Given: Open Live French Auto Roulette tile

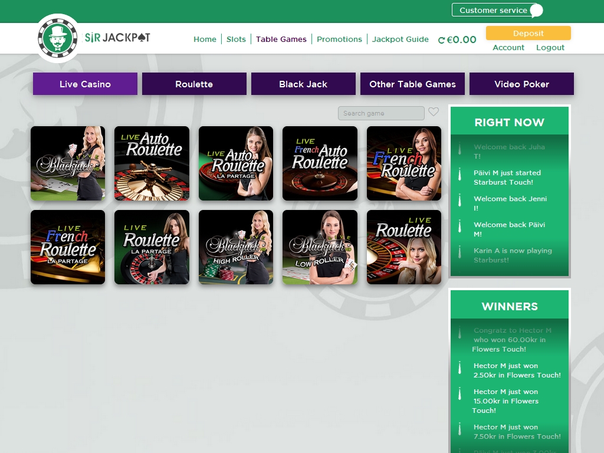Looking at the screenshot, I should (320, 163).
